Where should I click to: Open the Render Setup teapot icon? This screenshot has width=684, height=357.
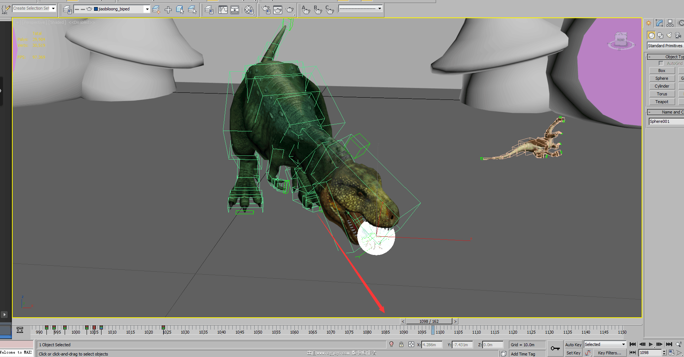[266, 10]
